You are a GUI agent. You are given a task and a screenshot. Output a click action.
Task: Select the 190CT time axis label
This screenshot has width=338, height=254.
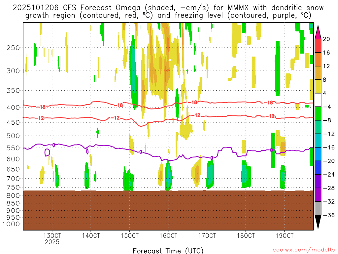tap(285, 235)
